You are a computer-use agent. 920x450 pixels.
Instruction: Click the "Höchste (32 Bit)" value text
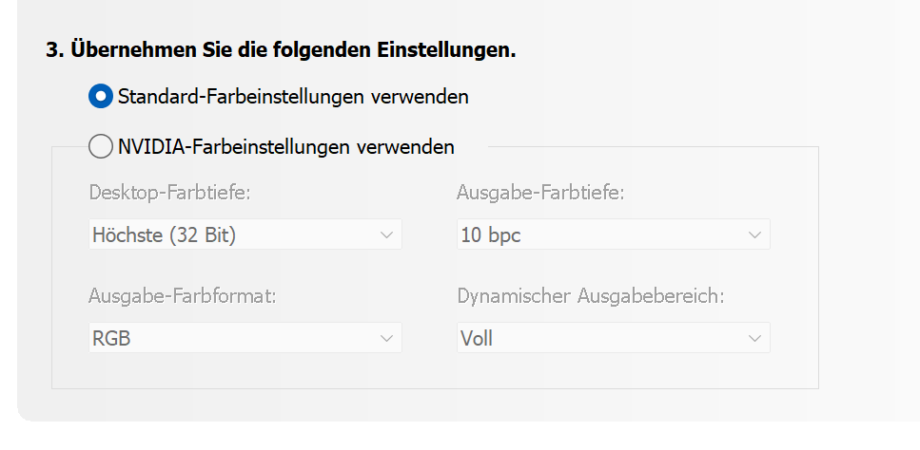(x=164, y=235)
